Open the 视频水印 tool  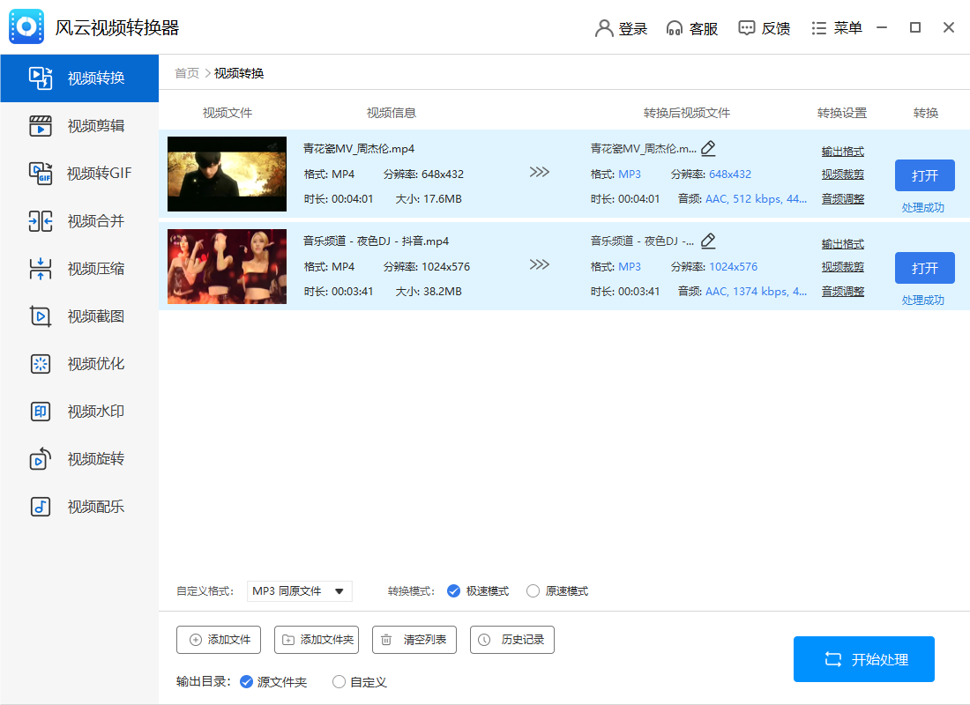pyautogui.click(x=79, y=412)
